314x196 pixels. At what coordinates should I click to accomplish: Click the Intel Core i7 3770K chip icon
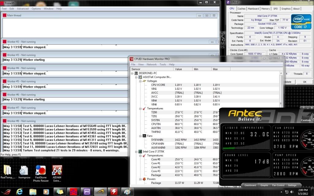[x=140, y=152]
